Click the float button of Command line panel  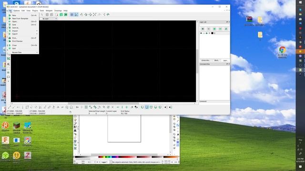point(227,64)
